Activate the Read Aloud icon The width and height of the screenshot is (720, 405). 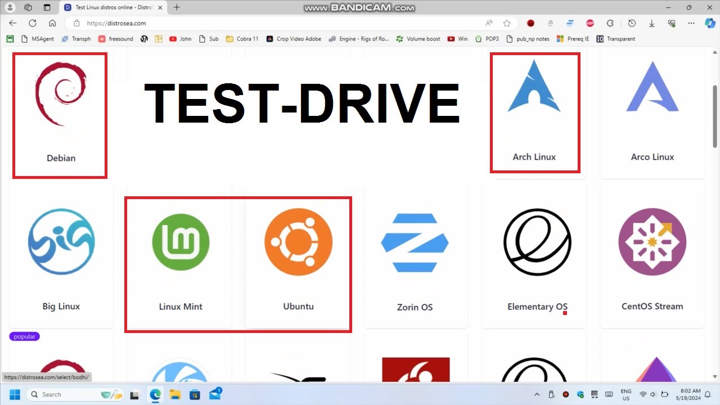489,23
